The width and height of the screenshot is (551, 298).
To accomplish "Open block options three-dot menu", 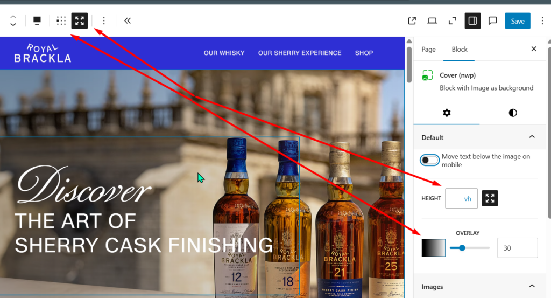I will tap(104, 21).
